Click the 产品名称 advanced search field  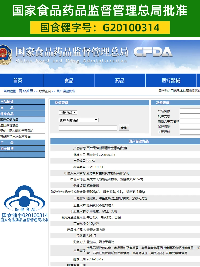[x=190, y=111]
